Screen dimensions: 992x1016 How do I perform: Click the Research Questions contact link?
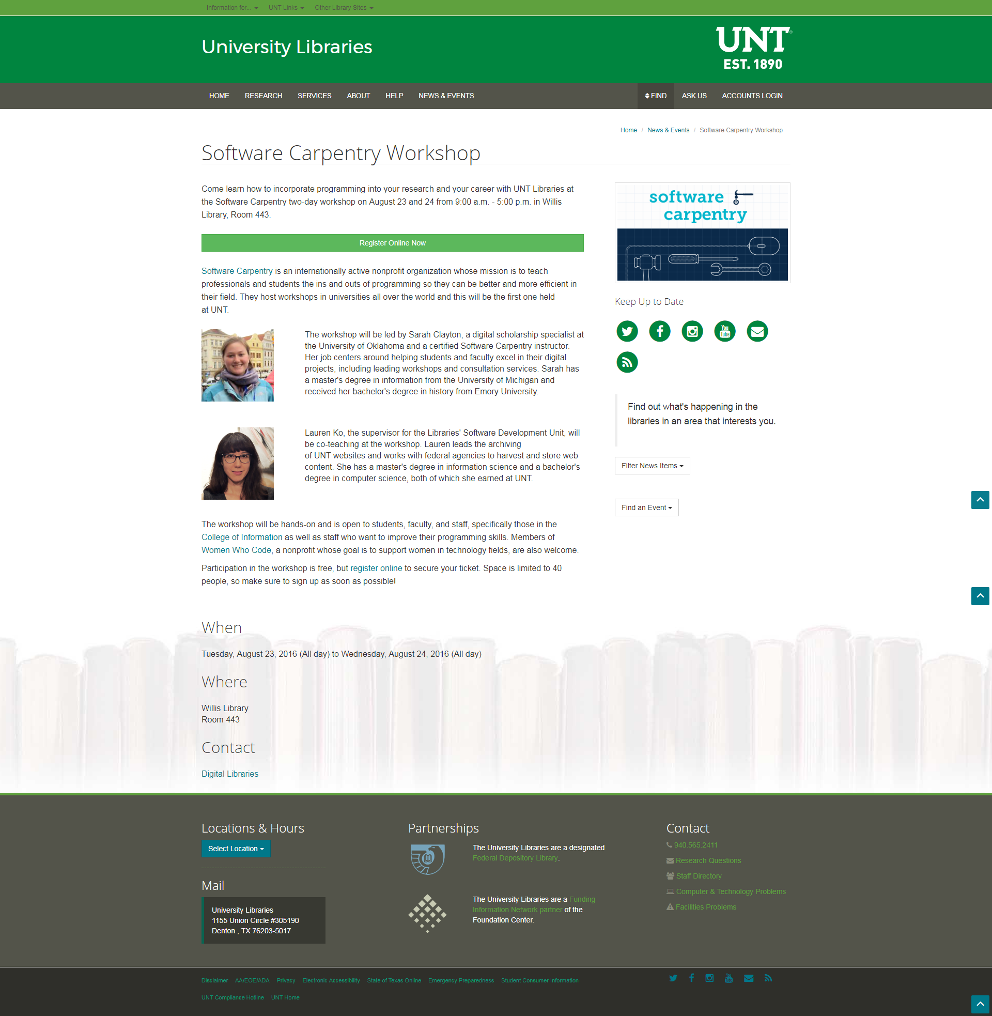(x=708, y=861)
